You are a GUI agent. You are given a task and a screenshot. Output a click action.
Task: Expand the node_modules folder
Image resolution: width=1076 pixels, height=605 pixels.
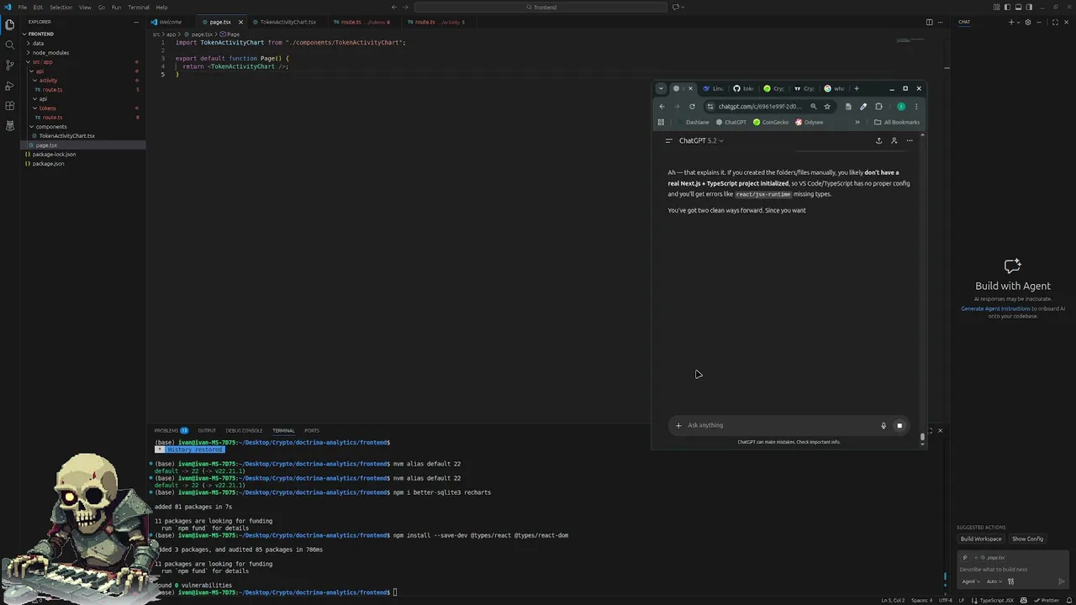[x=50, y=52]
